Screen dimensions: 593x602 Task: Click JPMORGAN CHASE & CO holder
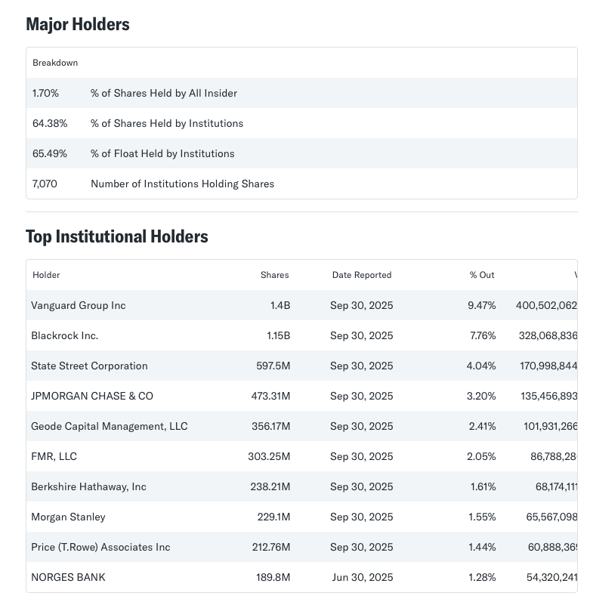point(92,396)
